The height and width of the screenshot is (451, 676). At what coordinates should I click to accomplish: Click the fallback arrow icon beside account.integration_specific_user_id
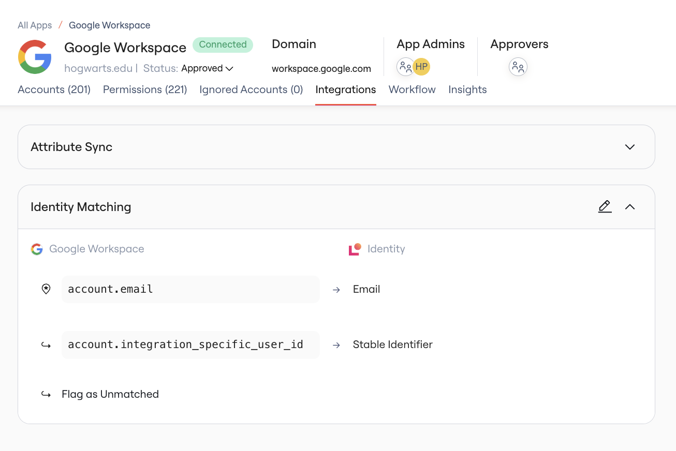(46, 345)
